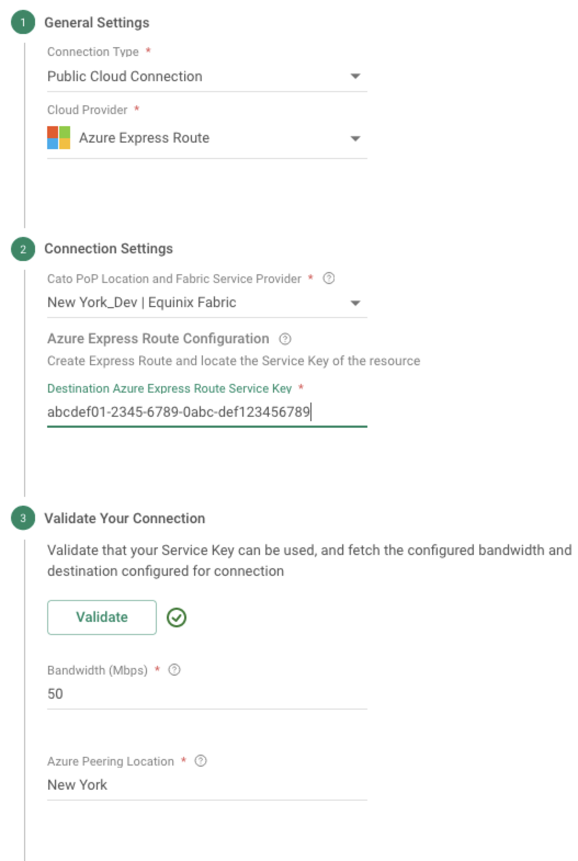Focus the Bandwidth field showing 50
Image resolution: width=578 pixels, height=861 pixels.
point(206,694)
